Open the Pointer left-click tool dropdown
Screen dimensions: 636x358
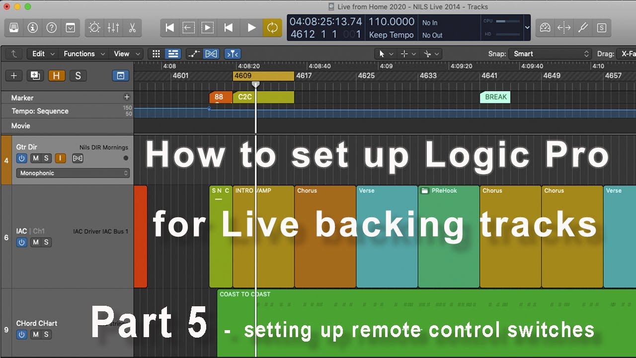386,54
